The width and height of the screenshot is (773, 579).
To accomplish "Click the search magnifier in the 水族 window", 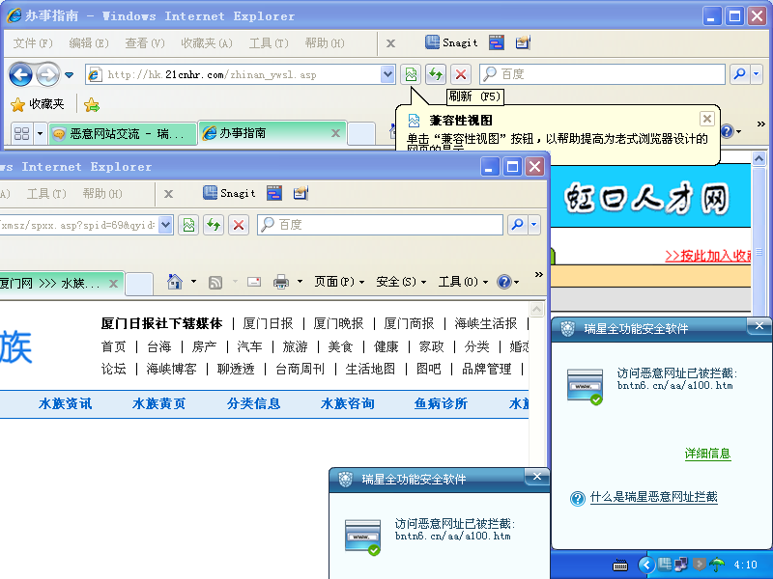I will point(517,225).
